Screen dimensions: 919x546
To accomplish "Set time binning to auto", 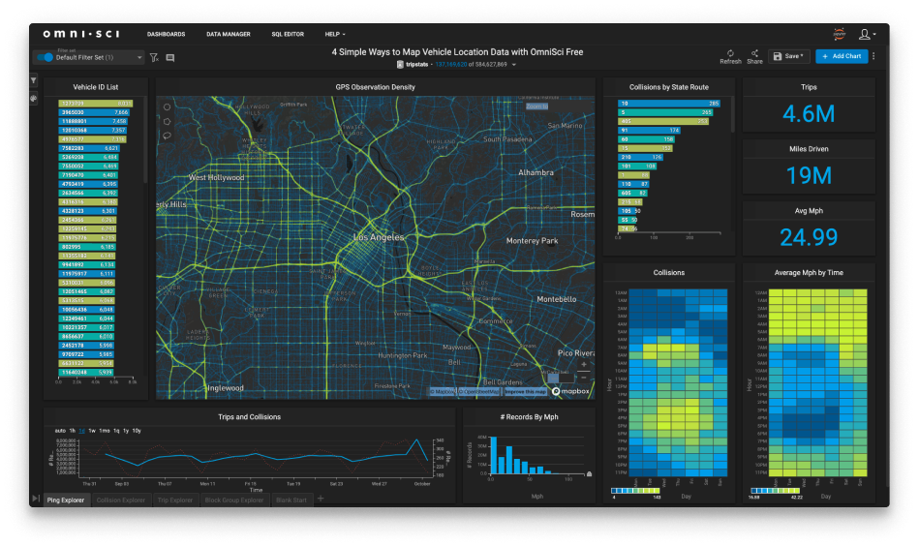I will pyautogui.click(x=60, y=431).
